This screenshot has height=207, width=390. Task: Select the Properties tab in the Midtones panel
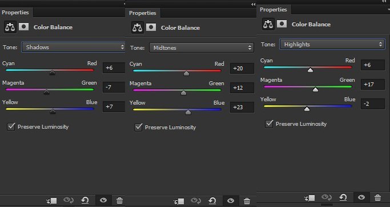pos(143,13)
